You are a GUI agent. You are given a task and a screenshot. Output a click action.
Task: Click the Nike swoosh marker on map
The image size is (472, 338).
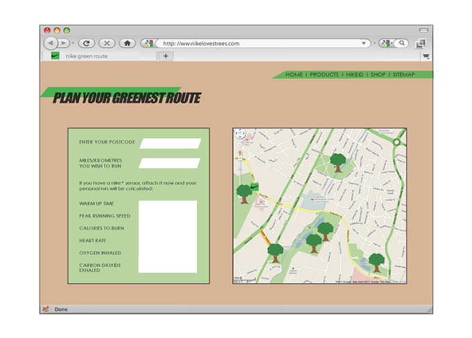tap(255, 187)
